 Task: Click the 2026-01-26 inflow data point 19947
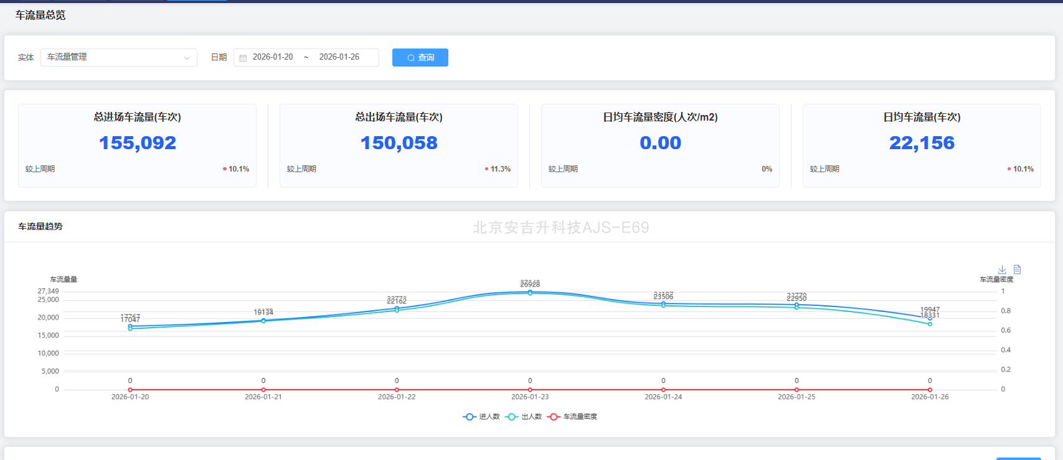930,318
